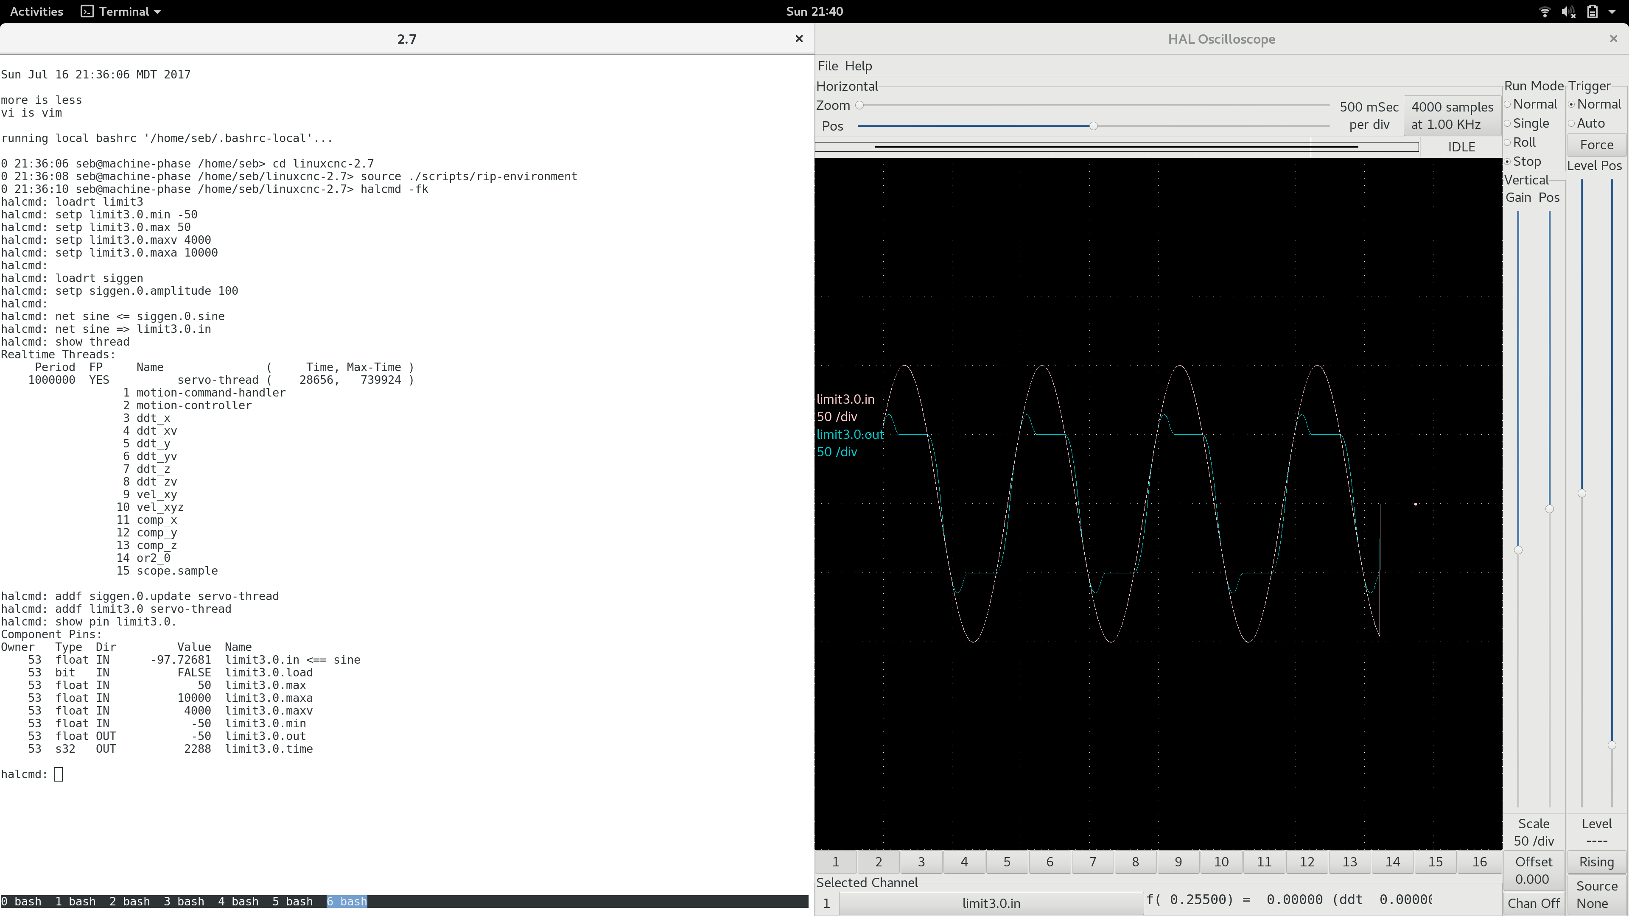
Task: Click the 4000 samples at 1.00 KHz button
Action: (x=1452, y=116)
